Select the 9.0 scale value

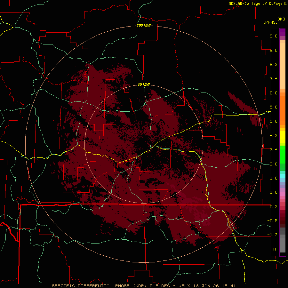point(274,50)
